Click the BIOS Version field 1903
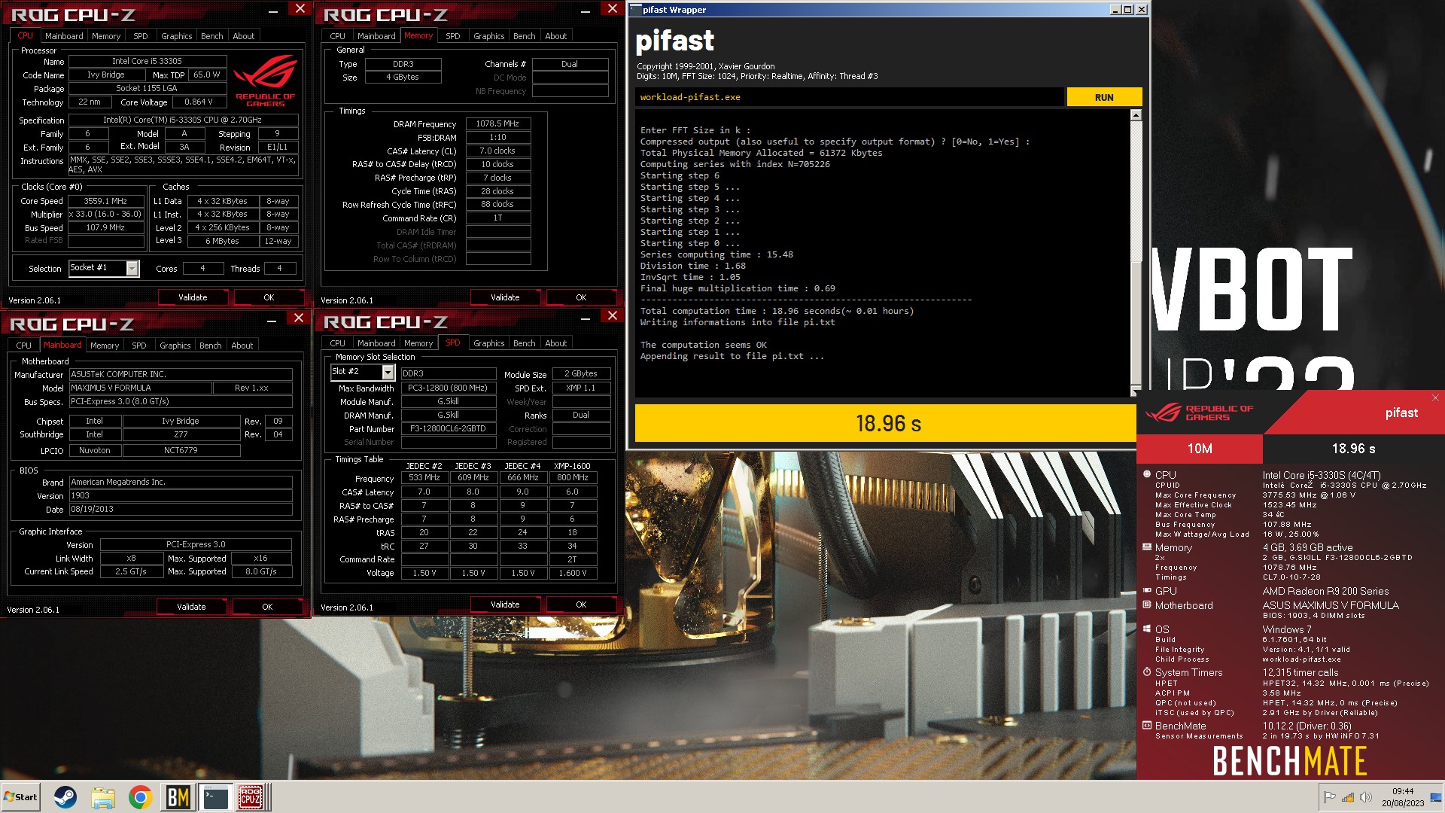Viewport: 1445px width, 813px height. 181,495
